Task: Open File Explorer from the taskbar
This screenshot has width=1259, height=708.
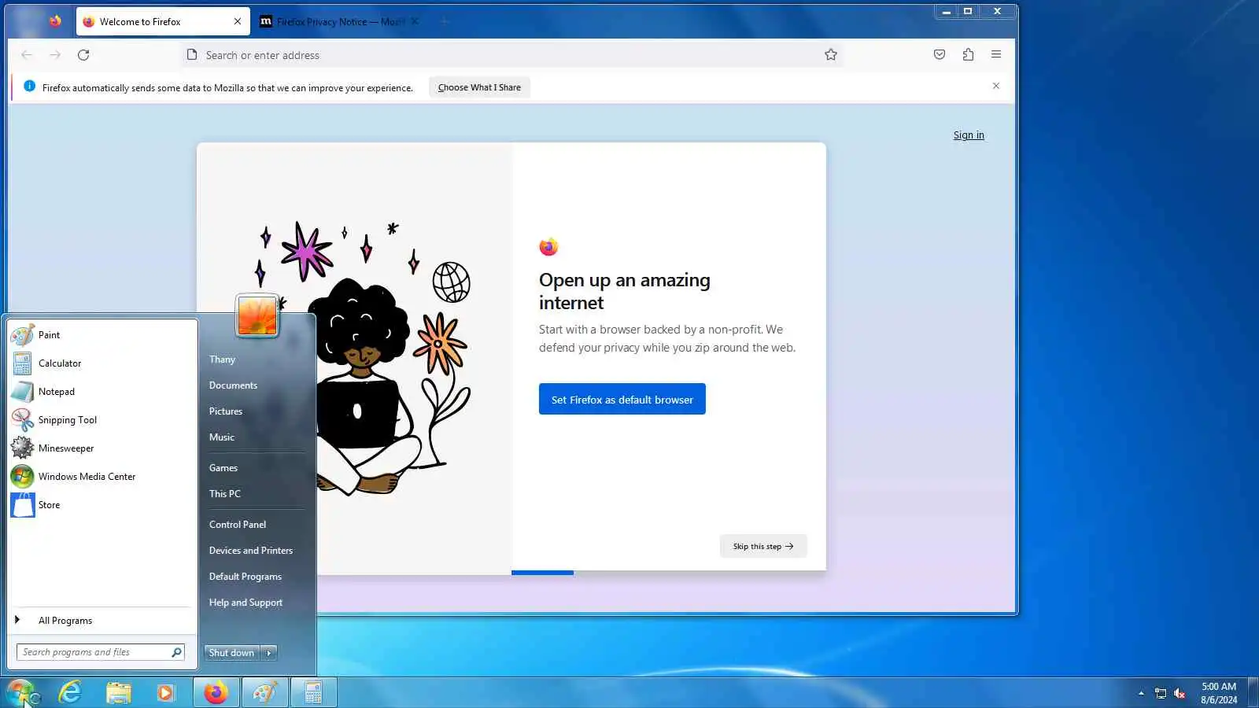Action: (118, 692)
